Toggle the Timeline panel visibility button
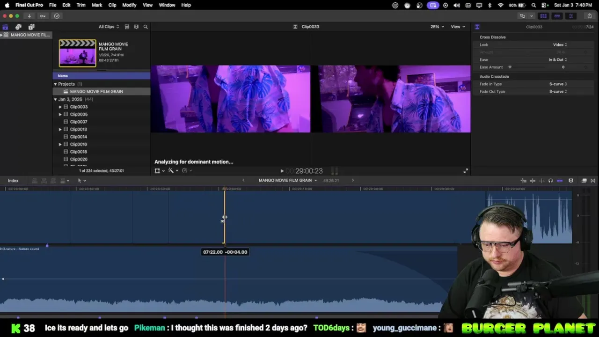Viewport: 599px width, 337px height. pyautogui.click(x=557, y=16)
